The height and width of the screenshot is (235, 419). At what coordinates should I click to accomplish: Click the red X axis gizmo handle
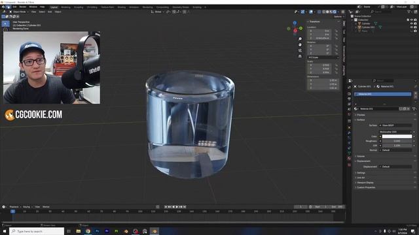(x=295, y=31)
